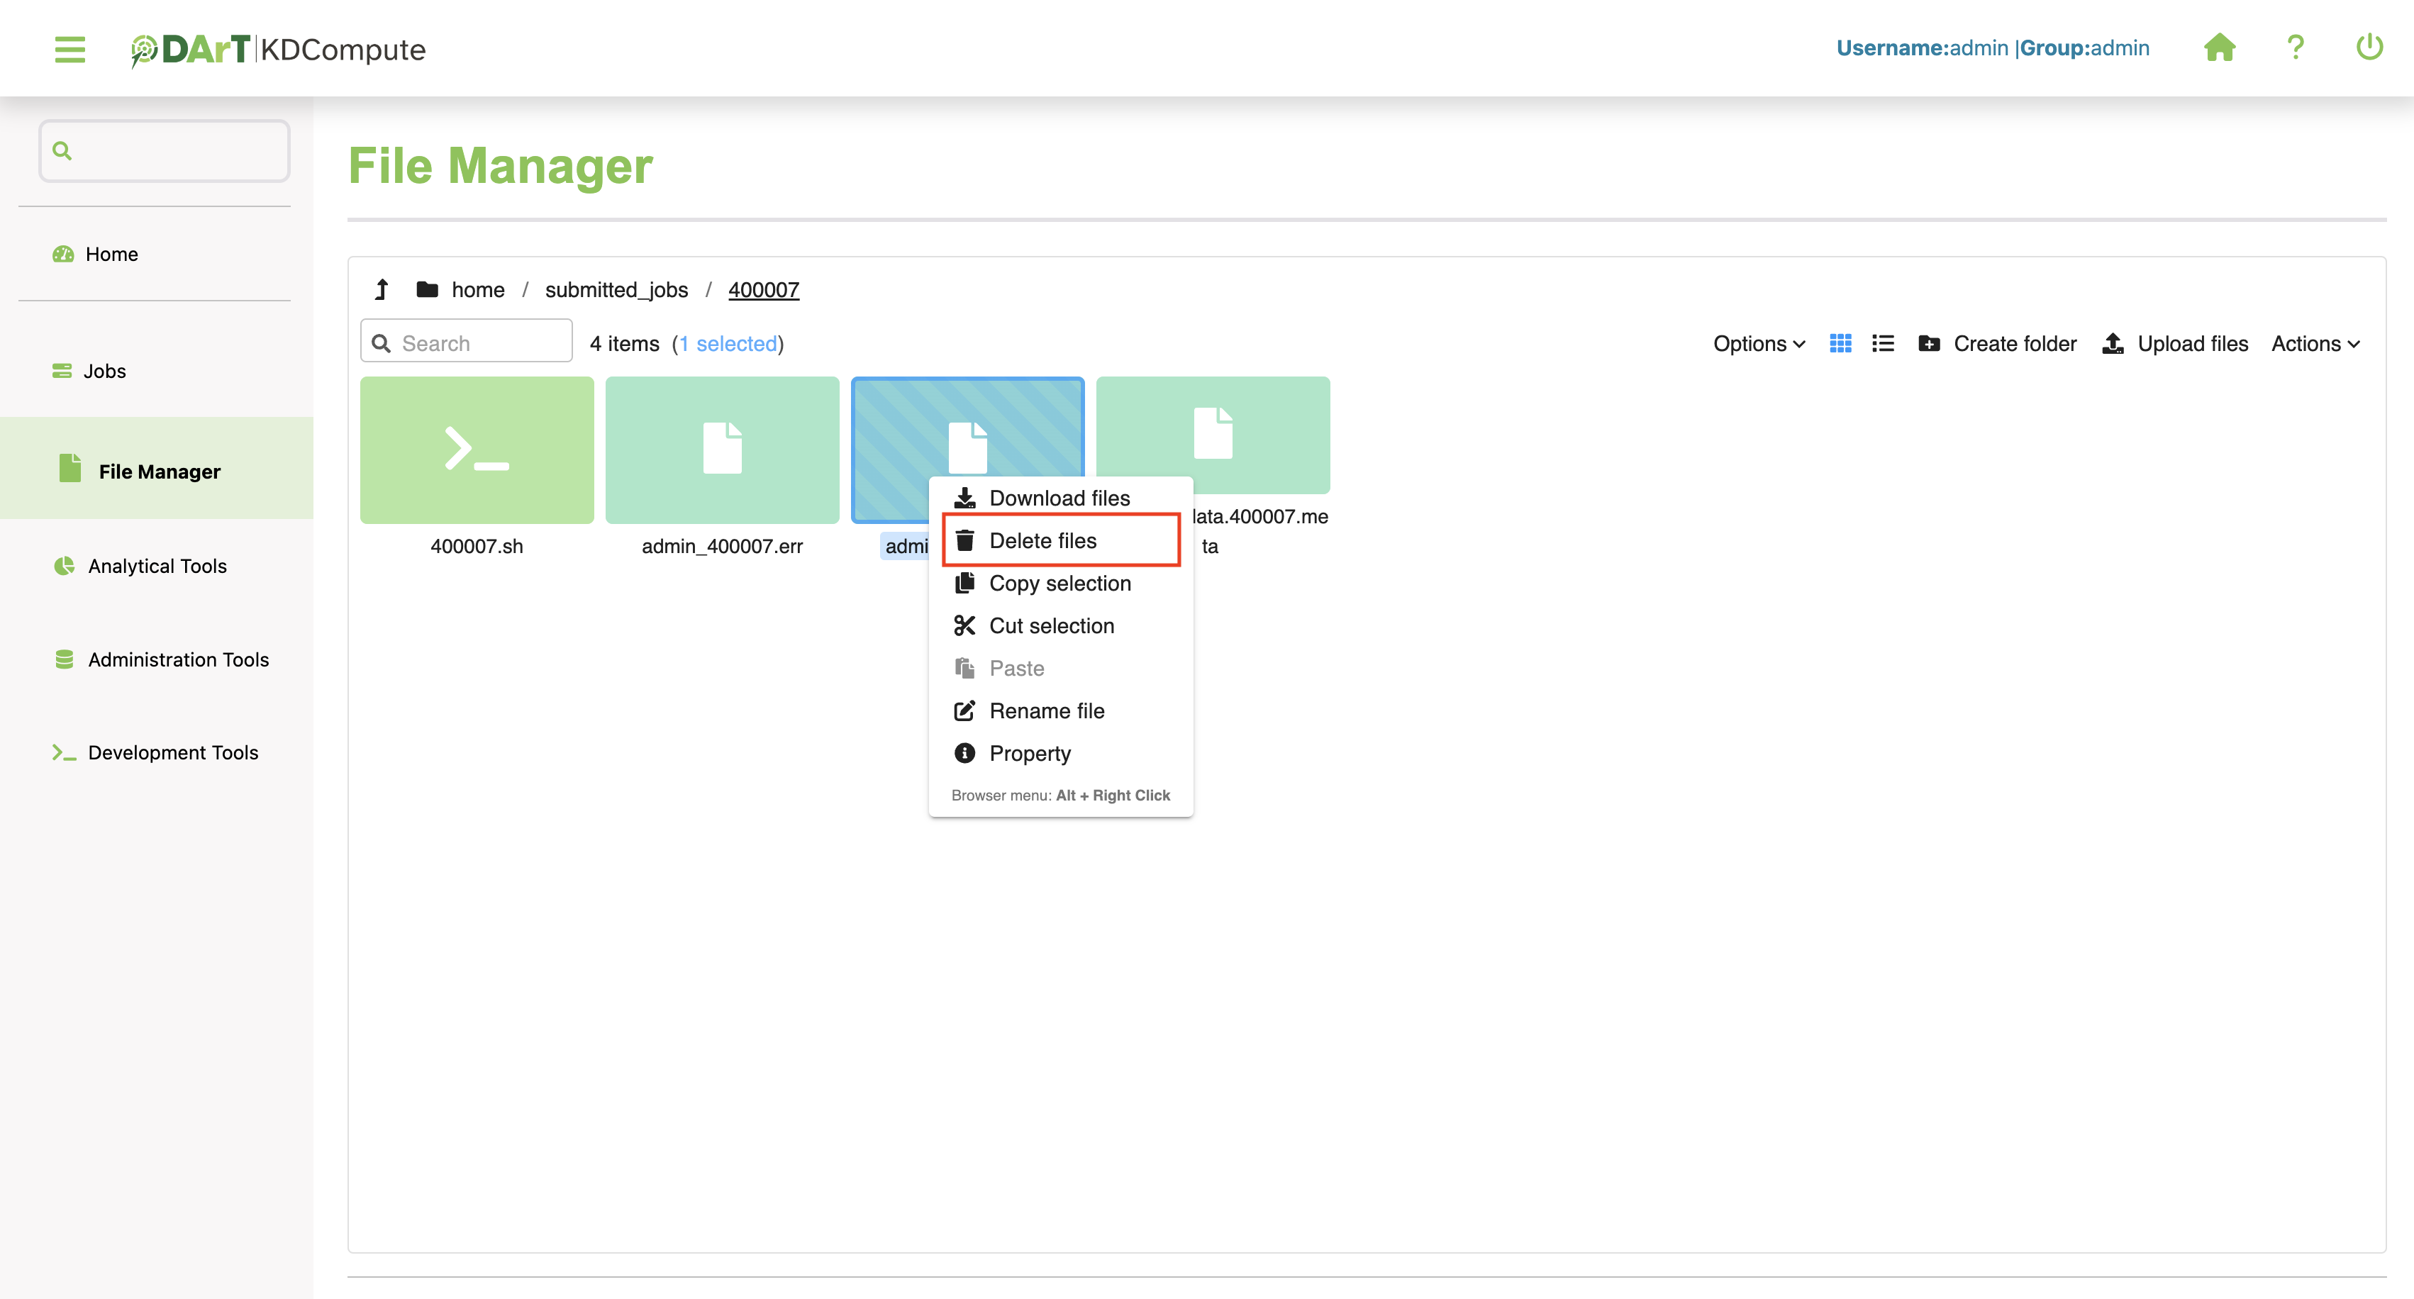Click the Create folder icon button

[1998, 344]
